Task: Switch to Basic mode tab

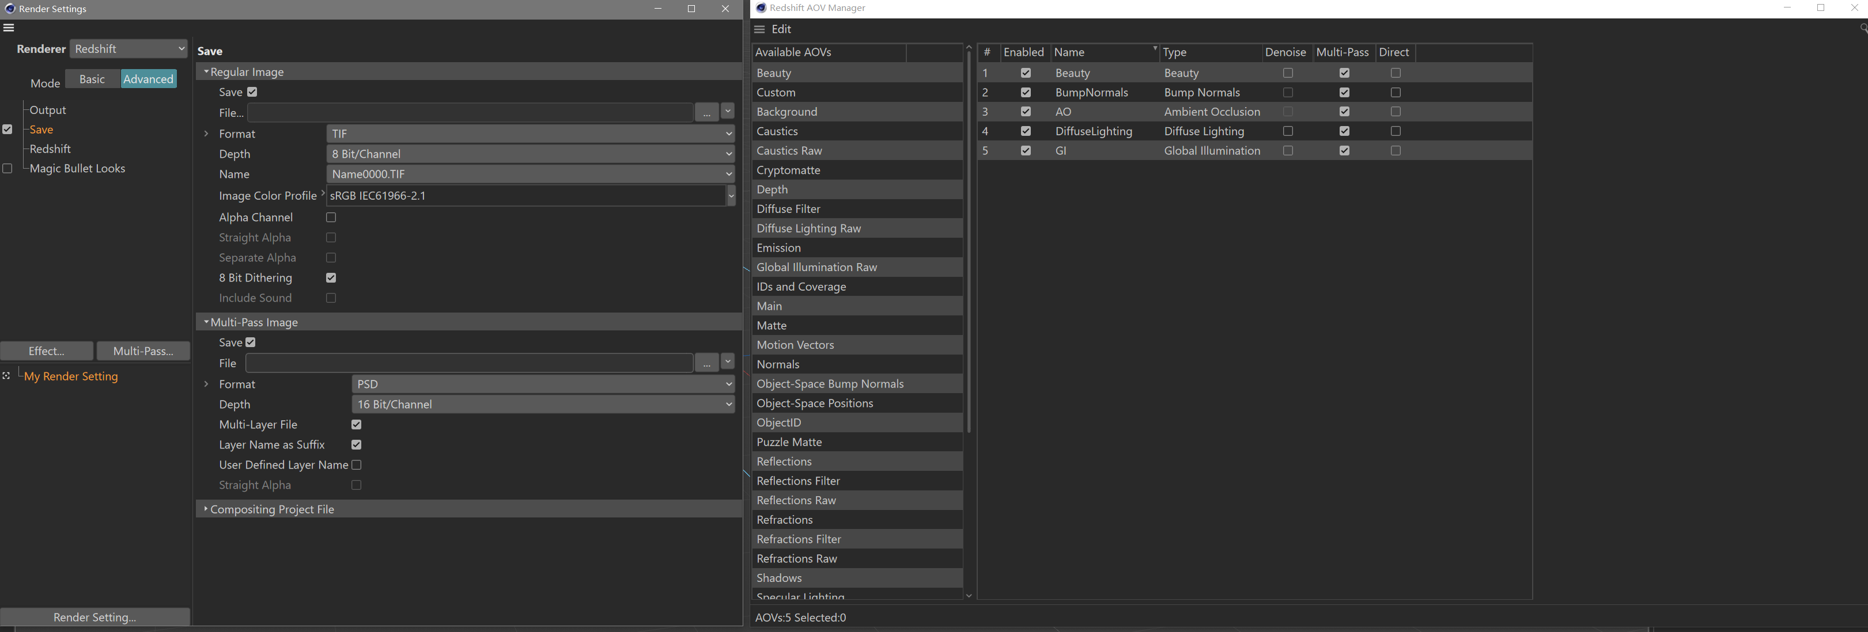Action: tap(92, 79)
